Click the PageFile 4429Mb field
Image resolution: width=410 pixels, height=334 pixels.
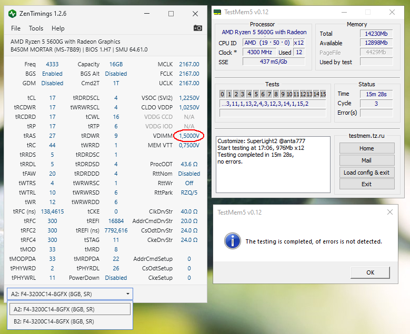pos(376,52)
